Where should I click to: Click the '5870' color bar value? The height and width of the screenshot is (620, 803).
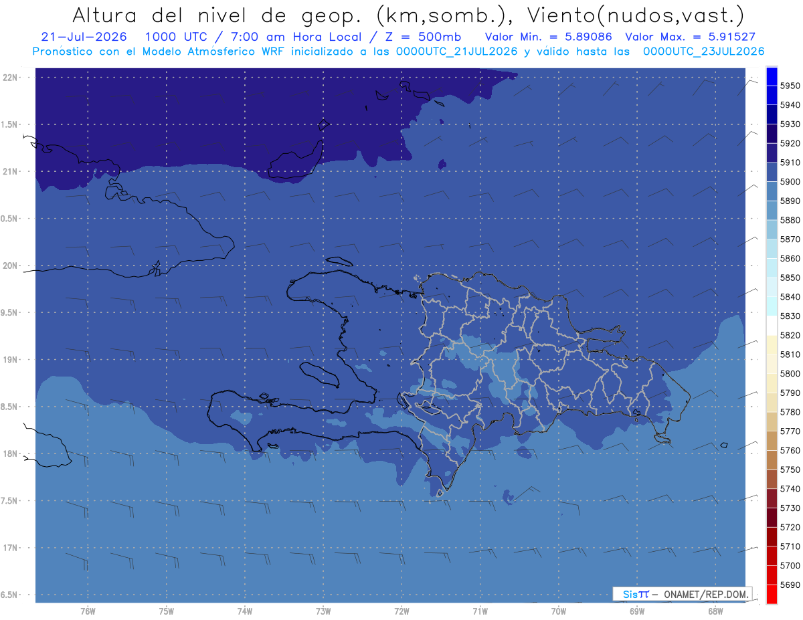[790, 239]
